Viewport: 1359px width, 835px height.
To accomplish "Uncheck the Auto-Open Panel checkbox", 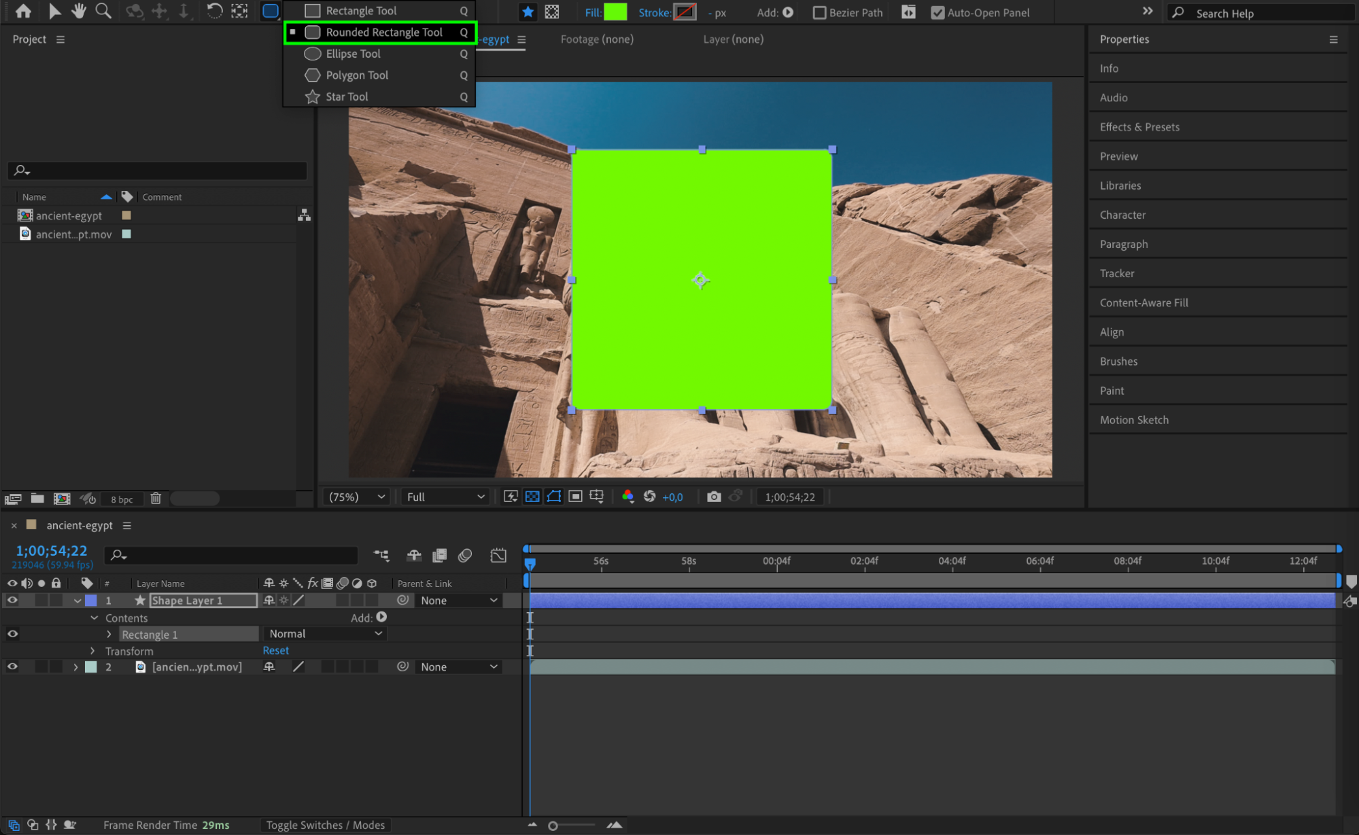I will pos(937,12).
